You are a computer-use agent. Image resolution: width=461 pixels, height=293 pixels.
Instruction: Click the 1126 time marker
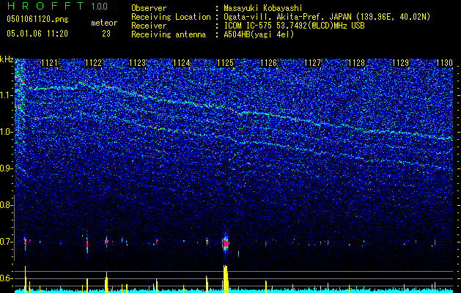pos(269,63)
